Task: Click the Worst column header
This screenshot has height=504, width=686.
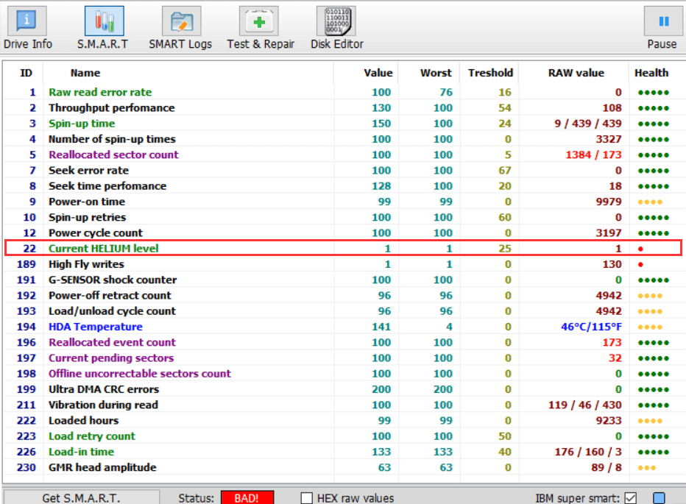Action: [x=436, y=73]
